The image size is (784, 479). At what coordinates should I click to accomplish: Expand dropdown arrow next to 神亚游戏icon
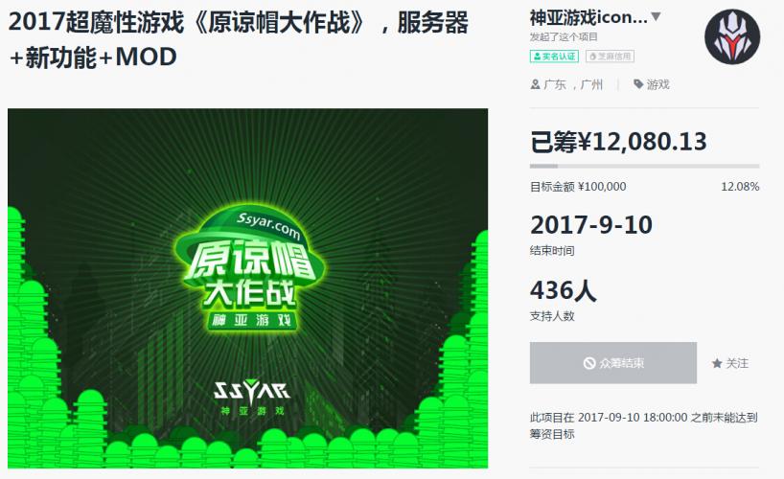pyautogui.click(x=656, y=17)
